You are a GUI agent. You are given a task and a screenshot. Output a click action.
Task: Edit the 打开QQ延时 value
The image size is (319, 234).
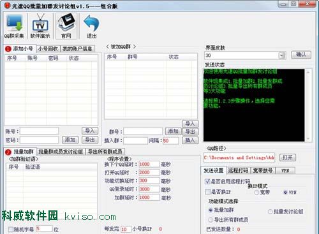149,172
